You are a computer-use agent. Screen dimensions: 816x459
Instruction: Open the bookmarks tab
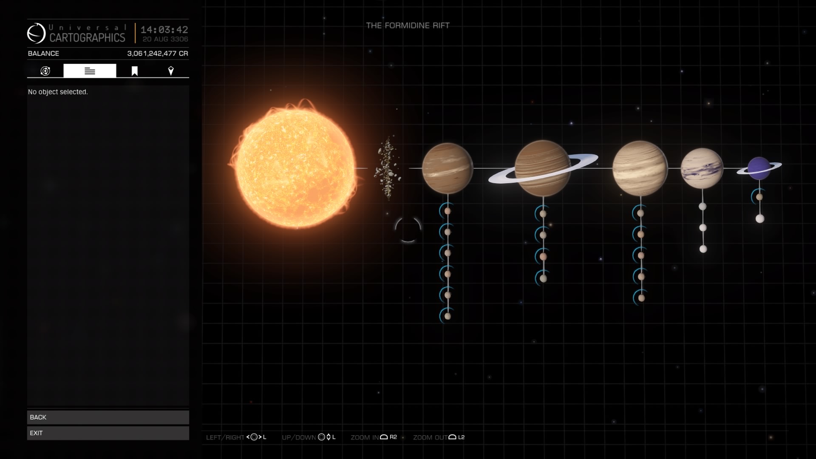coord(134,71)
